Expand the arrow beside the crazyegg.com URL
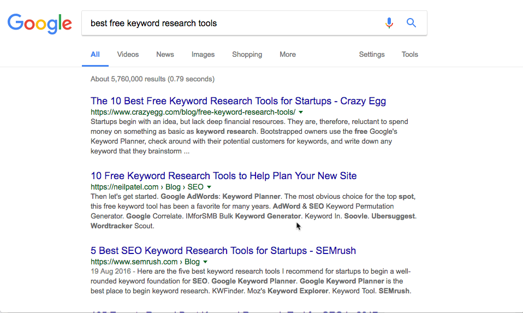523x313 pixels. coord(301,112)
